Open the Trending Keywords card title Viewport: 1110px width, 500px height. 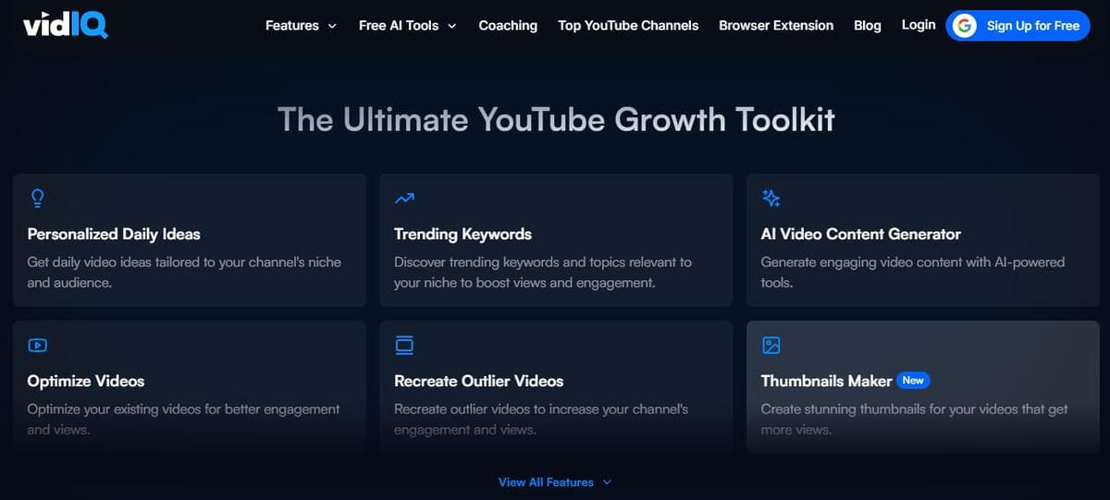tap(462, 234)
